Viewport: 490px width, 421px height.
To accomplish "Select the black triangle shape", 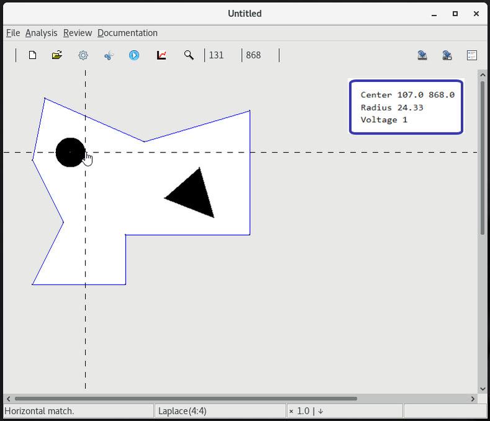I will pos(194,195).
